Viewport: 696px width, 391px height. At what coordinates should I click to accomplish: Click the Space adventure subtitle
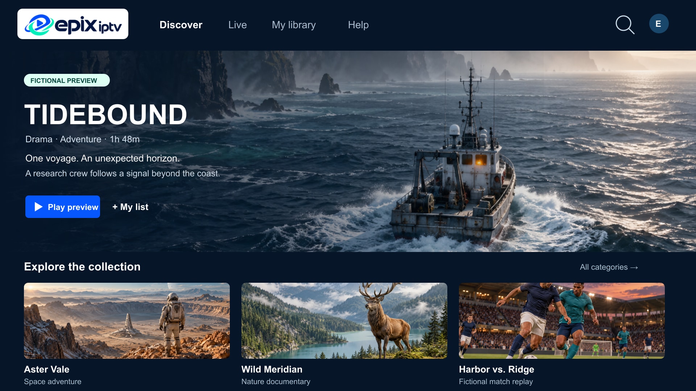[x=53, y=382]
